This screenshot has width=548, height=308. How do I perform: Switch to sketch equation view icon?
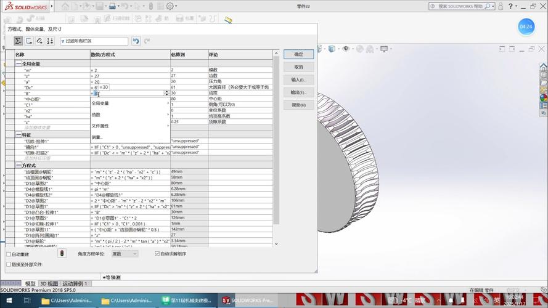pyautogui.click(x=29, y=41)
